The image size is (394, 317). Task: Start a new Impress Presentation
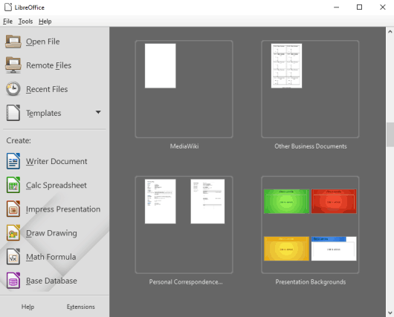(63, 209)
